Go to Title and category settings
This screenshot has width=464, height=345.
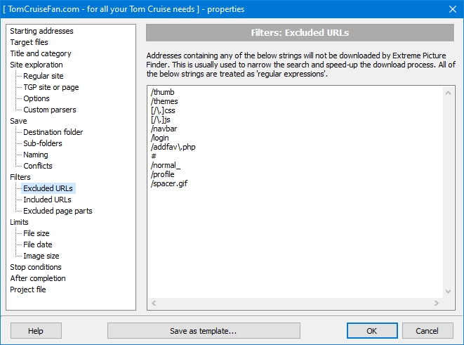41,53
